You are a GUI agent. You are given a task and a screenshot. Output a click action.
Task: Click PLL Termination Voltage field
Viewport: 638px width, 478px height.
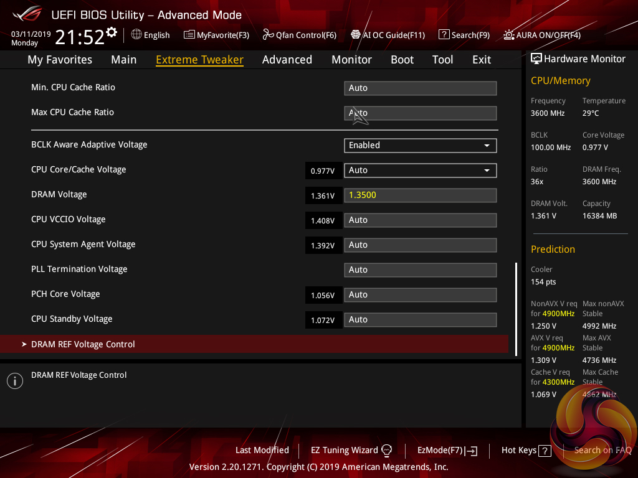click(421, 270)
